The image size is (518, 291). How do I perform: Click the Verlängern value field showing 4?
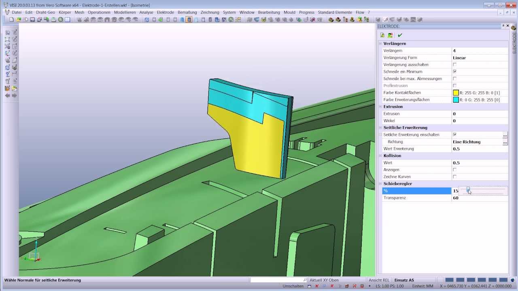(480, 51)
